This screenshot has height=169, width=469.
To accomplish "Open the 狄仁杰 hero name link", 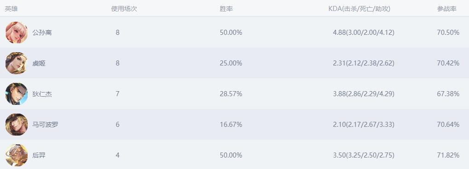I will click(42, 94).
